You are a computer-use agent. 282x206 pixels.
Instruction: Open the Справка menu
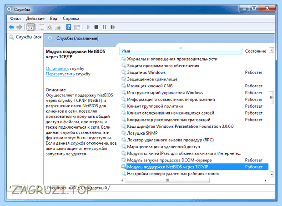point(71,18)
